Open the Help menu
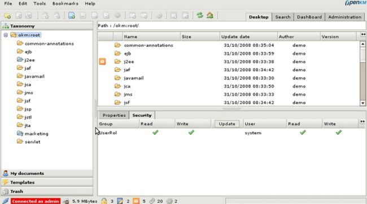 (x=90, y=3)
